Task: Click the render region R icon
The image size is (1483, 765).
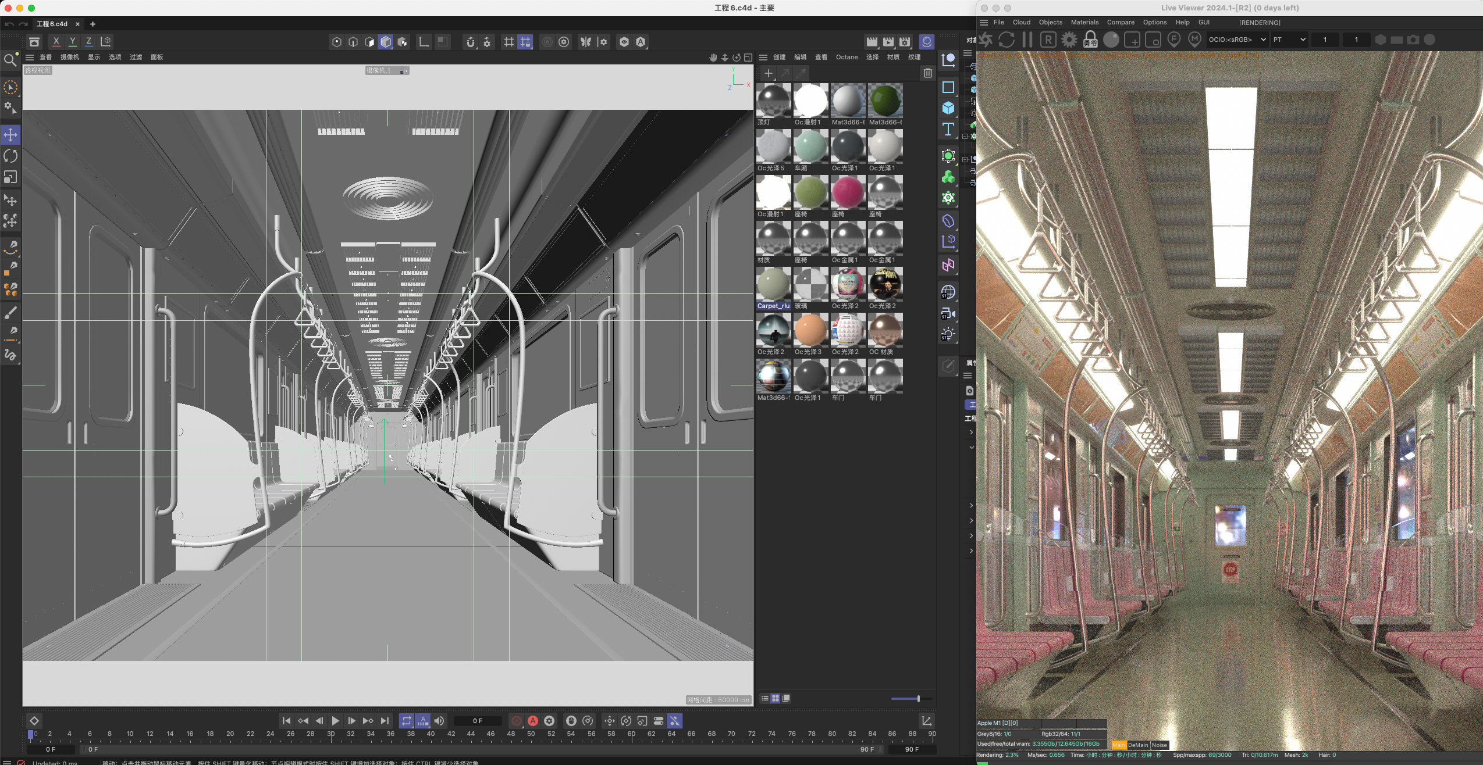Action: (x=1048, y=40)
